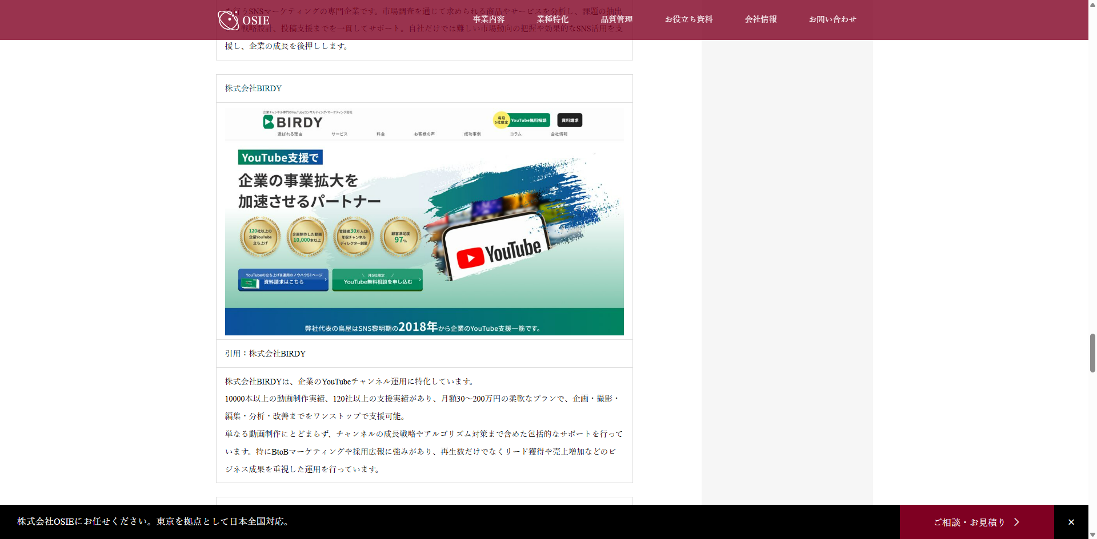Open the 業種特化 menu
The width and height of the screenshot is (1097, 539).
coord(552,19)
